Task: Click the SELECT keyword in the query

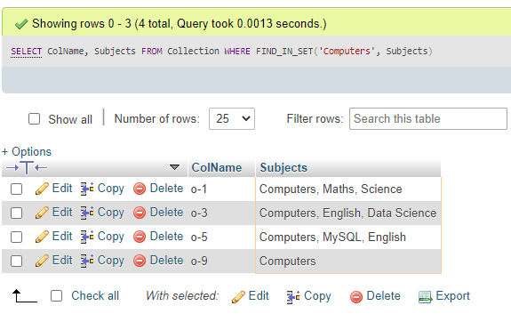Action: point(26,52)
